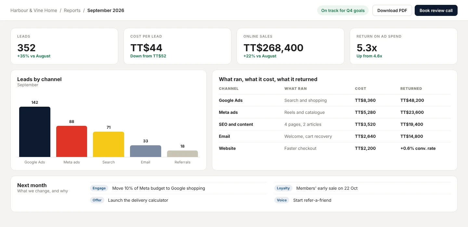Click the Google Ads bar in the chart
The height and width of the screenshot is (227, 468).
pyautogui.click(x=35, y=132)
